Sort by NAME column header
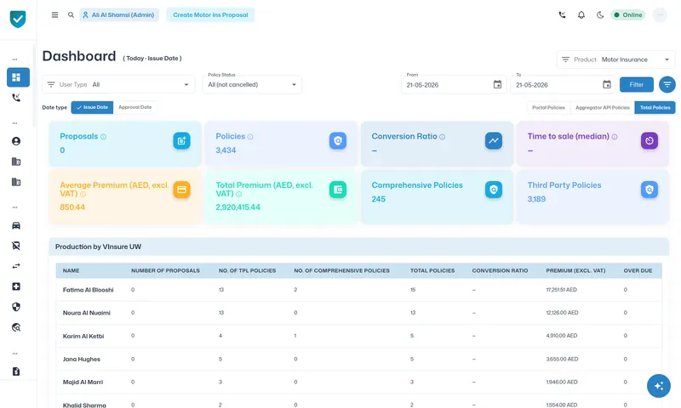The width and height of the screenshot is (681, 408). point(71,270)
